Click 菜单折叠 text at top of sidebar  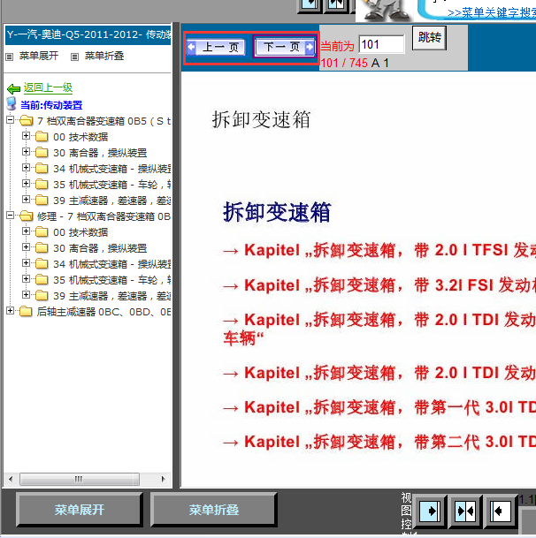click(104, 56)
